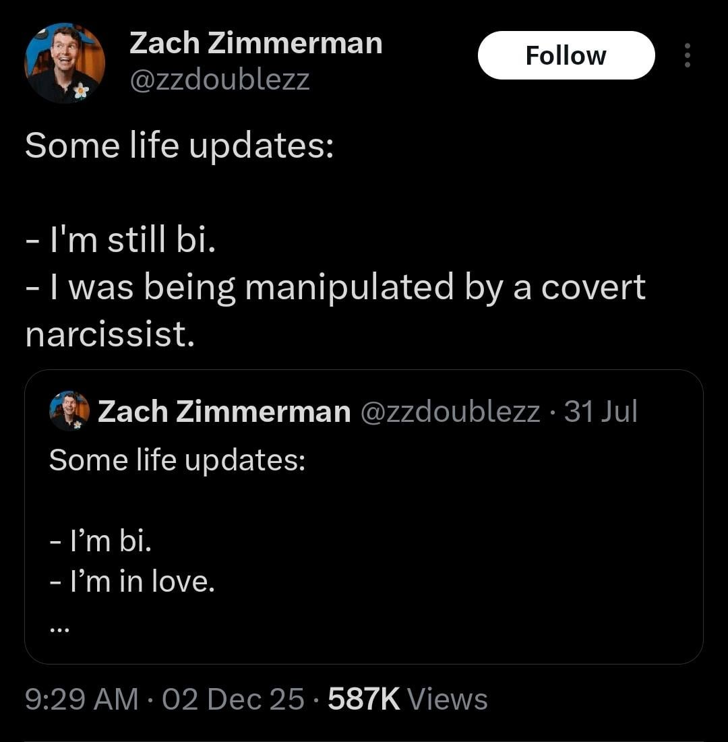This screenshot has height=742, width=728.
Task: Click the 9:29 AM timestamp
Action: coord(81,699)
